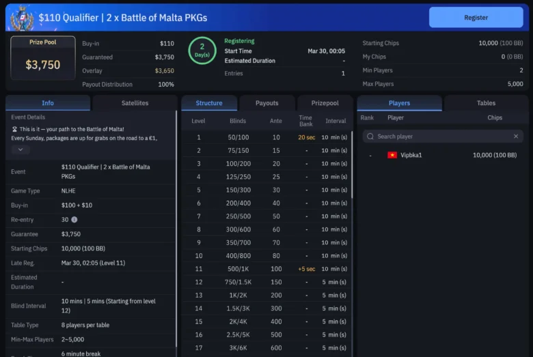533x357 pixels.
Task: Click the Player column header
Action: click(396, 117)
